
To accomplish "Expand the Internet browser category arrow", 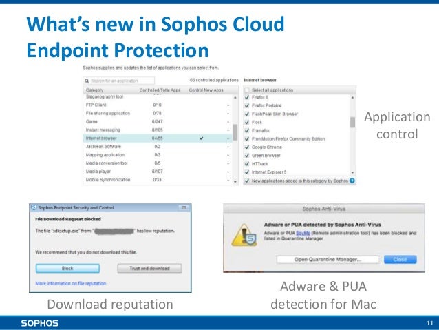I will (x=228, y=138).
